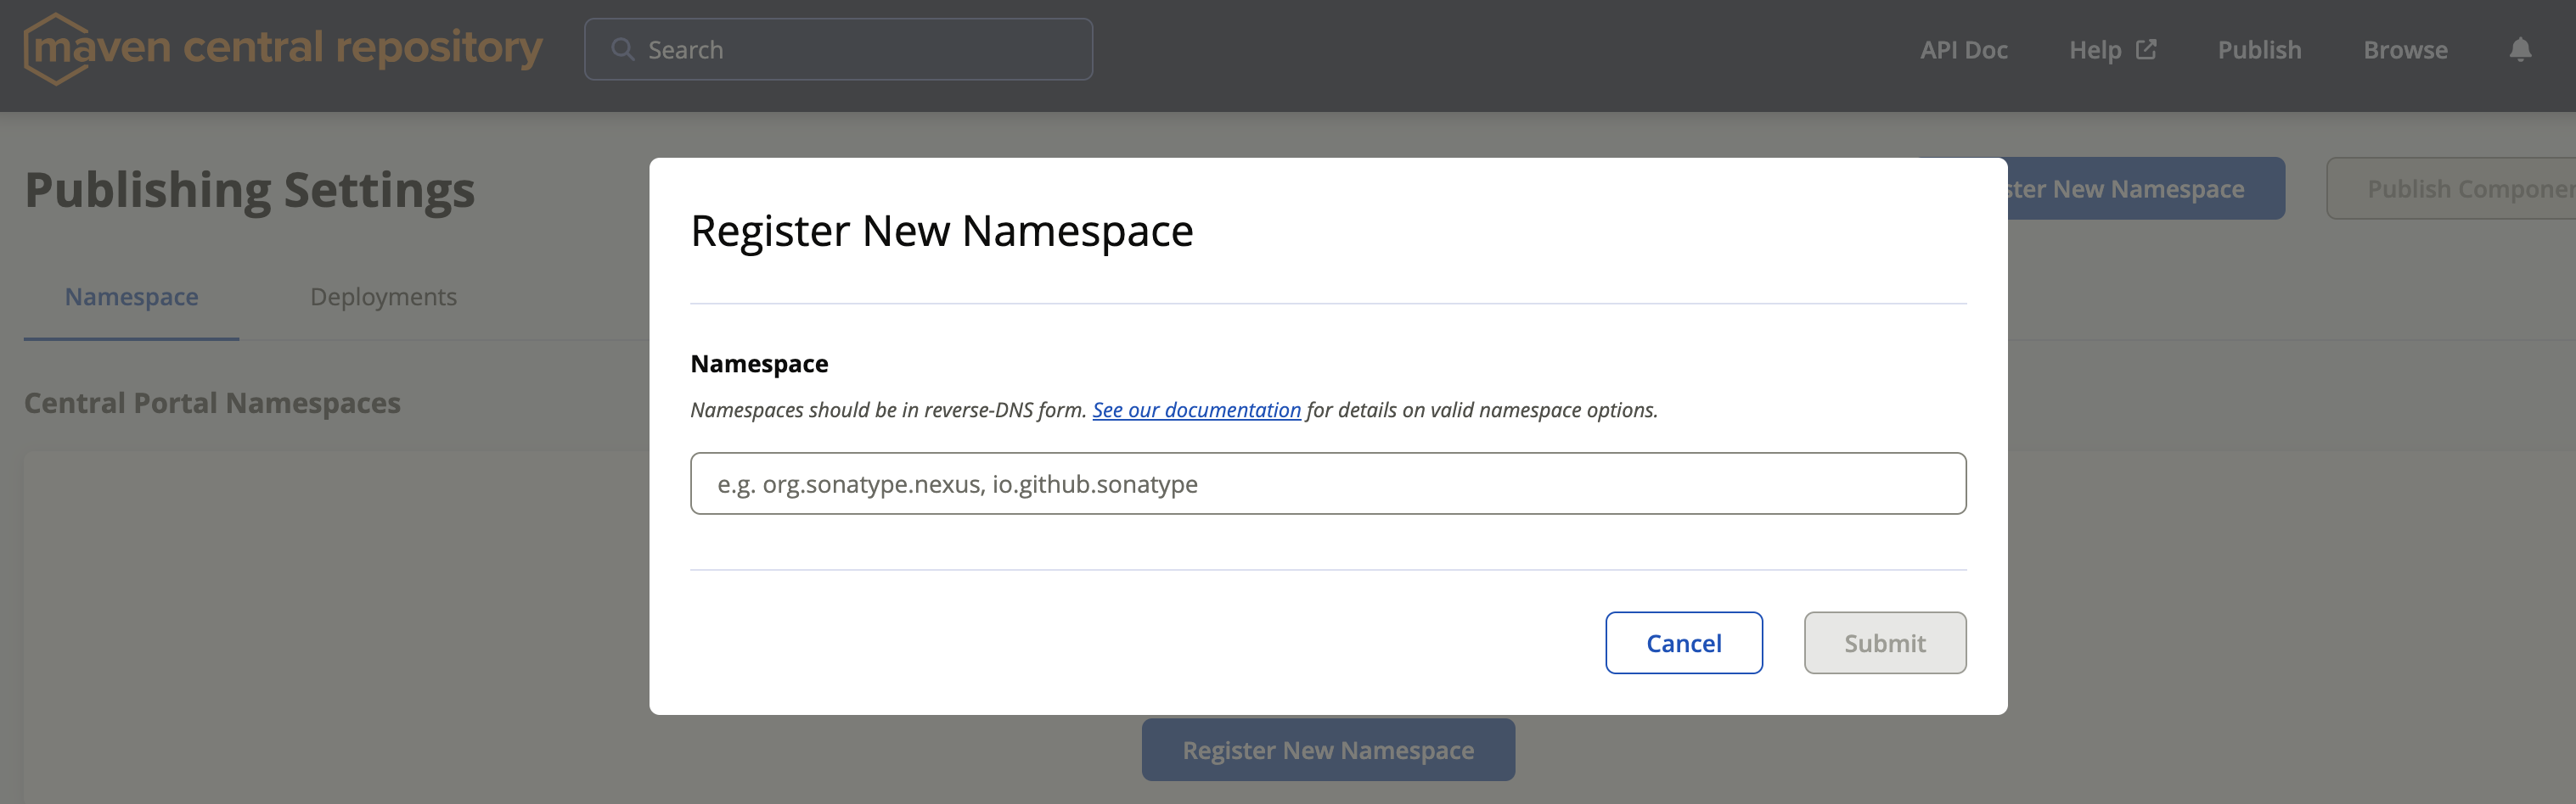Go to the Browse page
Image resolution: width=2576 pixels, height=804 pixels.
[2405, 49]
